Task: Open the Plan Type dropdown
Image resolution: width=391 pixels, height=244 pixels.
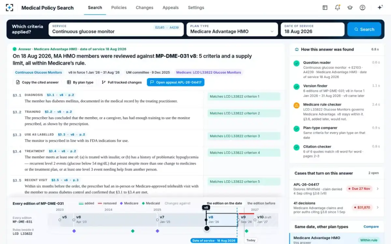Action: [x=232, y=29]
